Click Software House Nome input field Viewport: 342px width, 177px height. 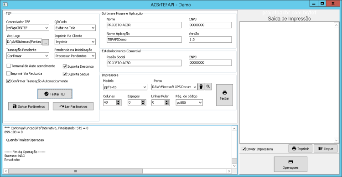tap(144, 25)
